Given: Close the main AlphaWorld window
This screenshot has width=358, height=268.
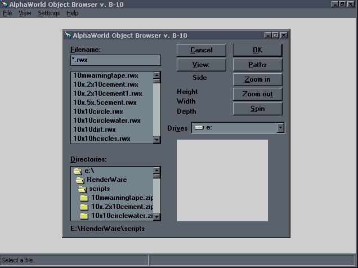Looking at the screenshot, I should click(351, 4).
